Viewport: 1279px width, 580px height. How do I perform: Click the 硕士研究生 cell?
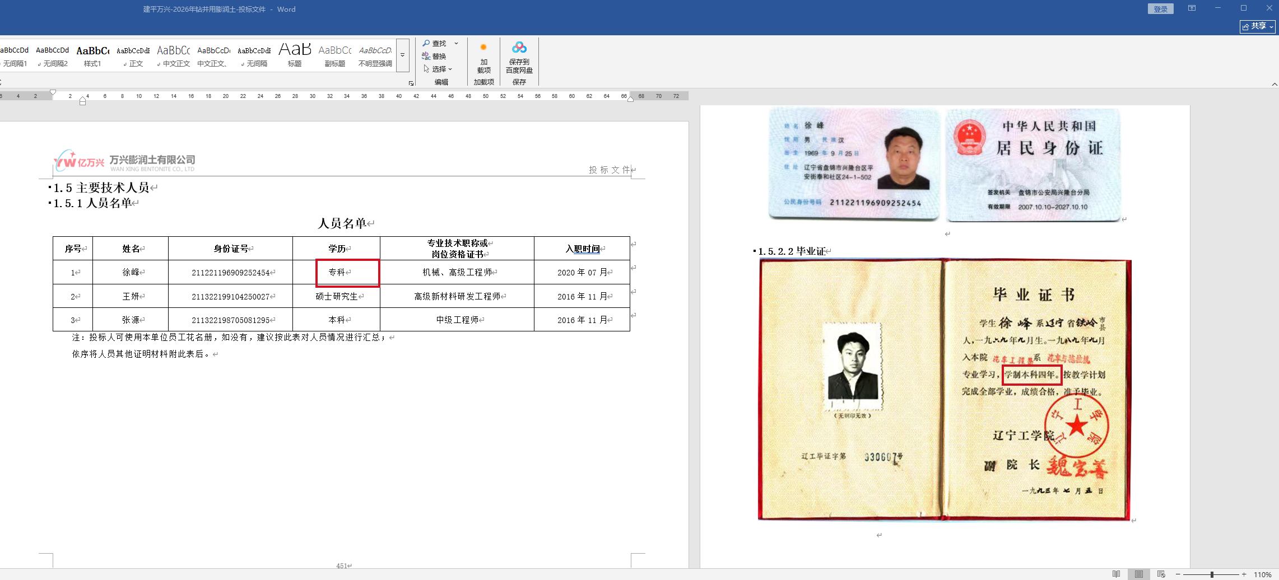coord(337,296)
